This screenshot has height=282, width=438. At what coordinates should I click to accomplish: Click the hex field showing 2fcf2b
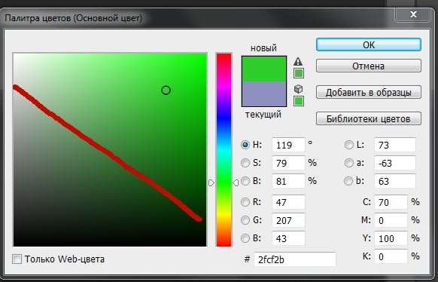(x=295, y=259)
